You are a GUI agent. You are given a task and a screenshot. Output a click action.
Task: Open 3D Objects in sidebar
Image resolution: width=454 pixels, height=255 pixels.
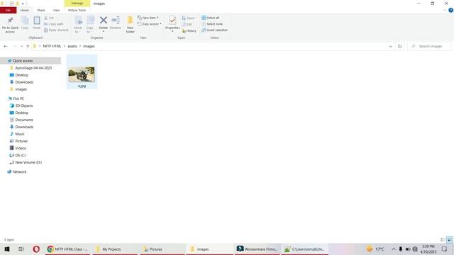click(23, 106)
